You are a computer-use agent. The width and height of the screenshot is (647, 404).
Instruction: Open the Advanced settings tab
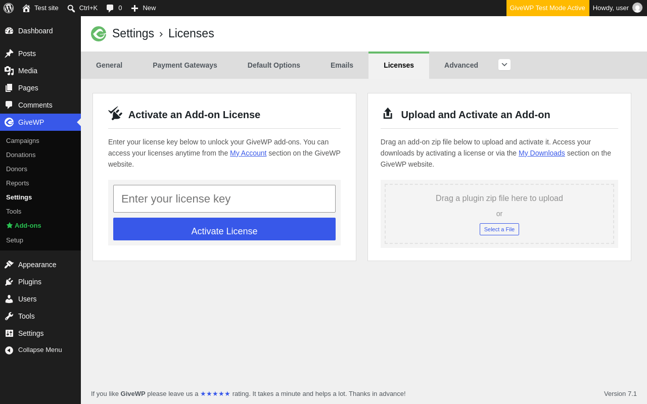[x=461, y=65]
